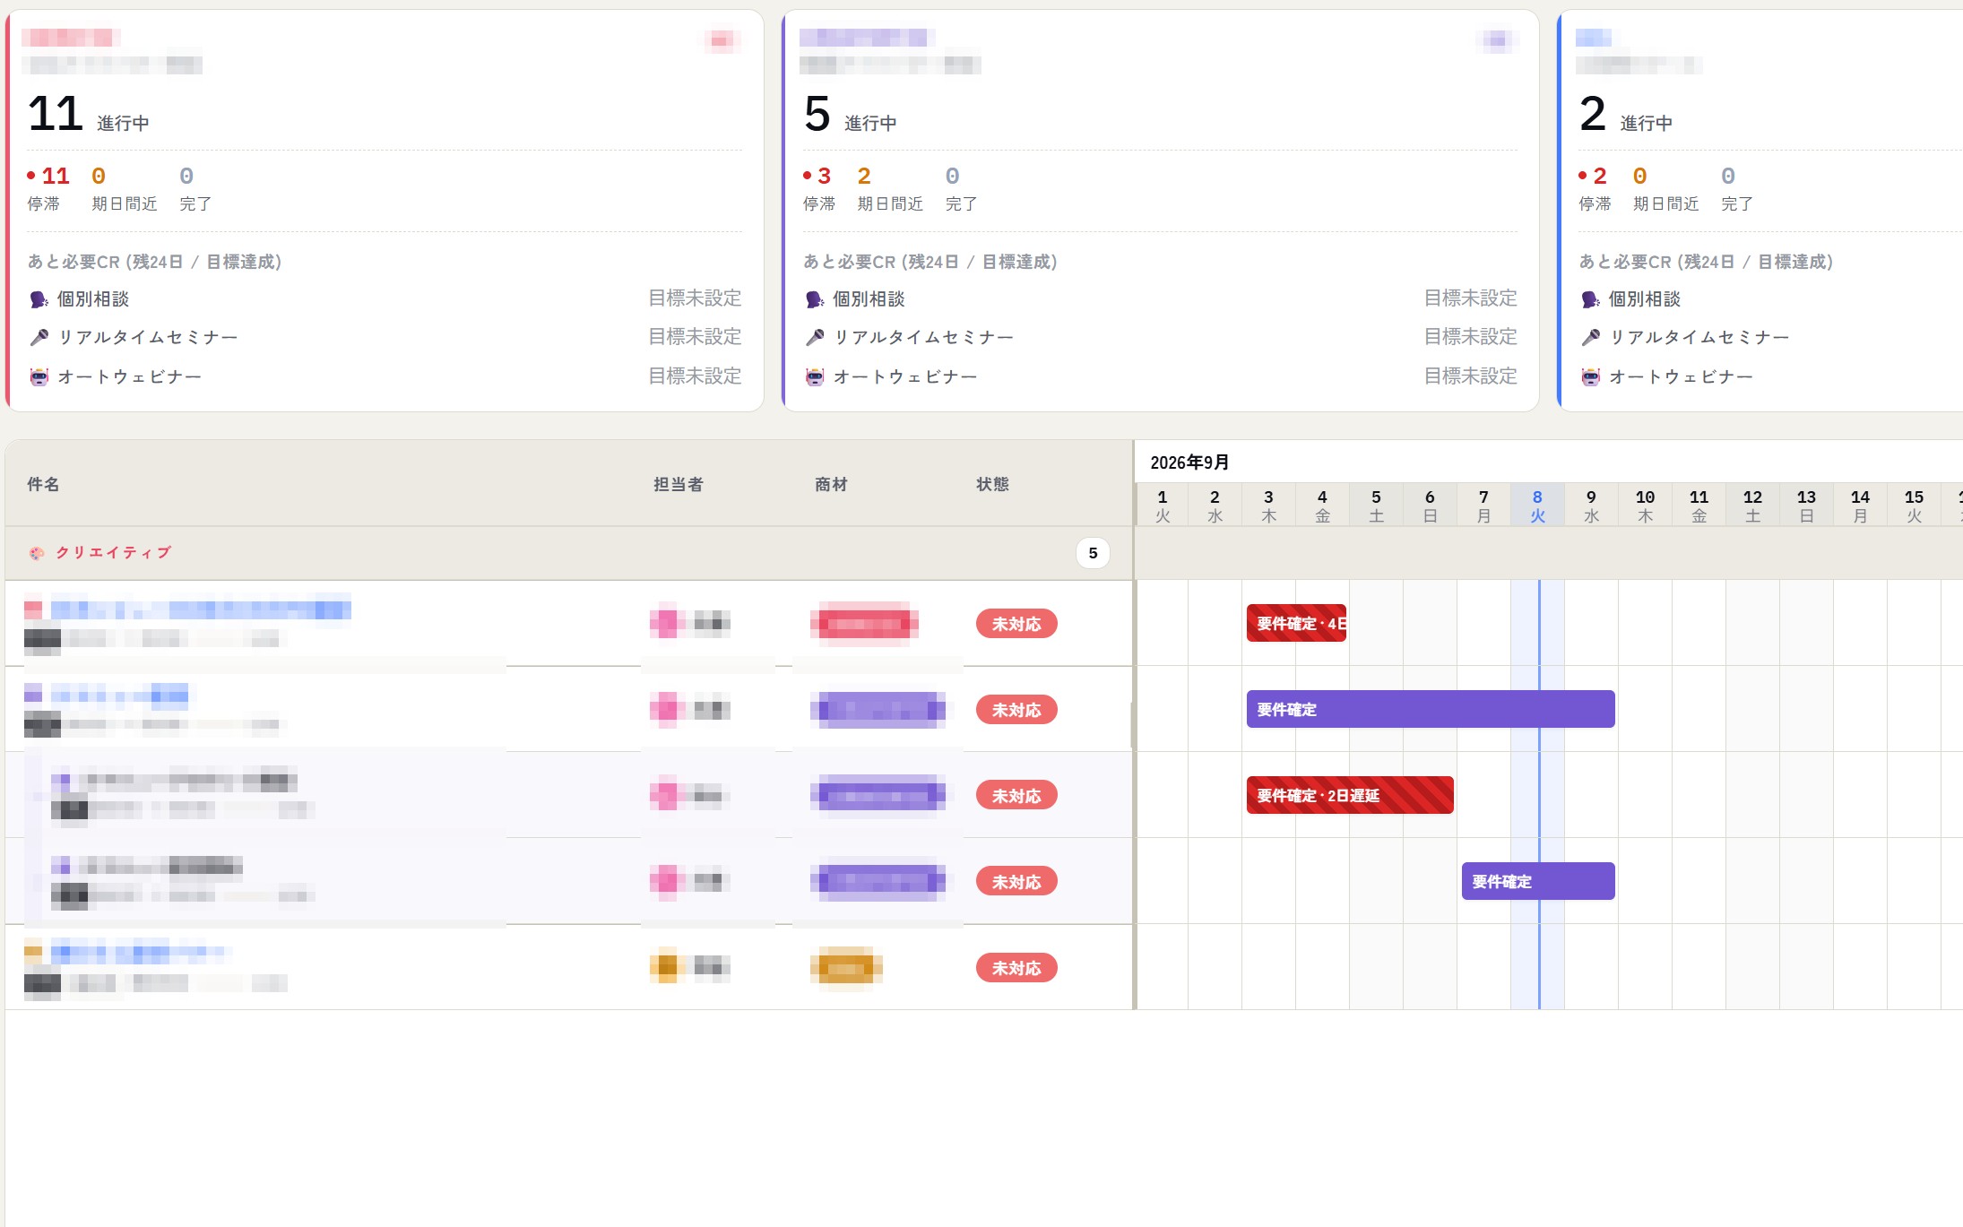This screenshot has height=1227, width=1963.
Task: Click the 商材 column header
Action: point(831,484)
